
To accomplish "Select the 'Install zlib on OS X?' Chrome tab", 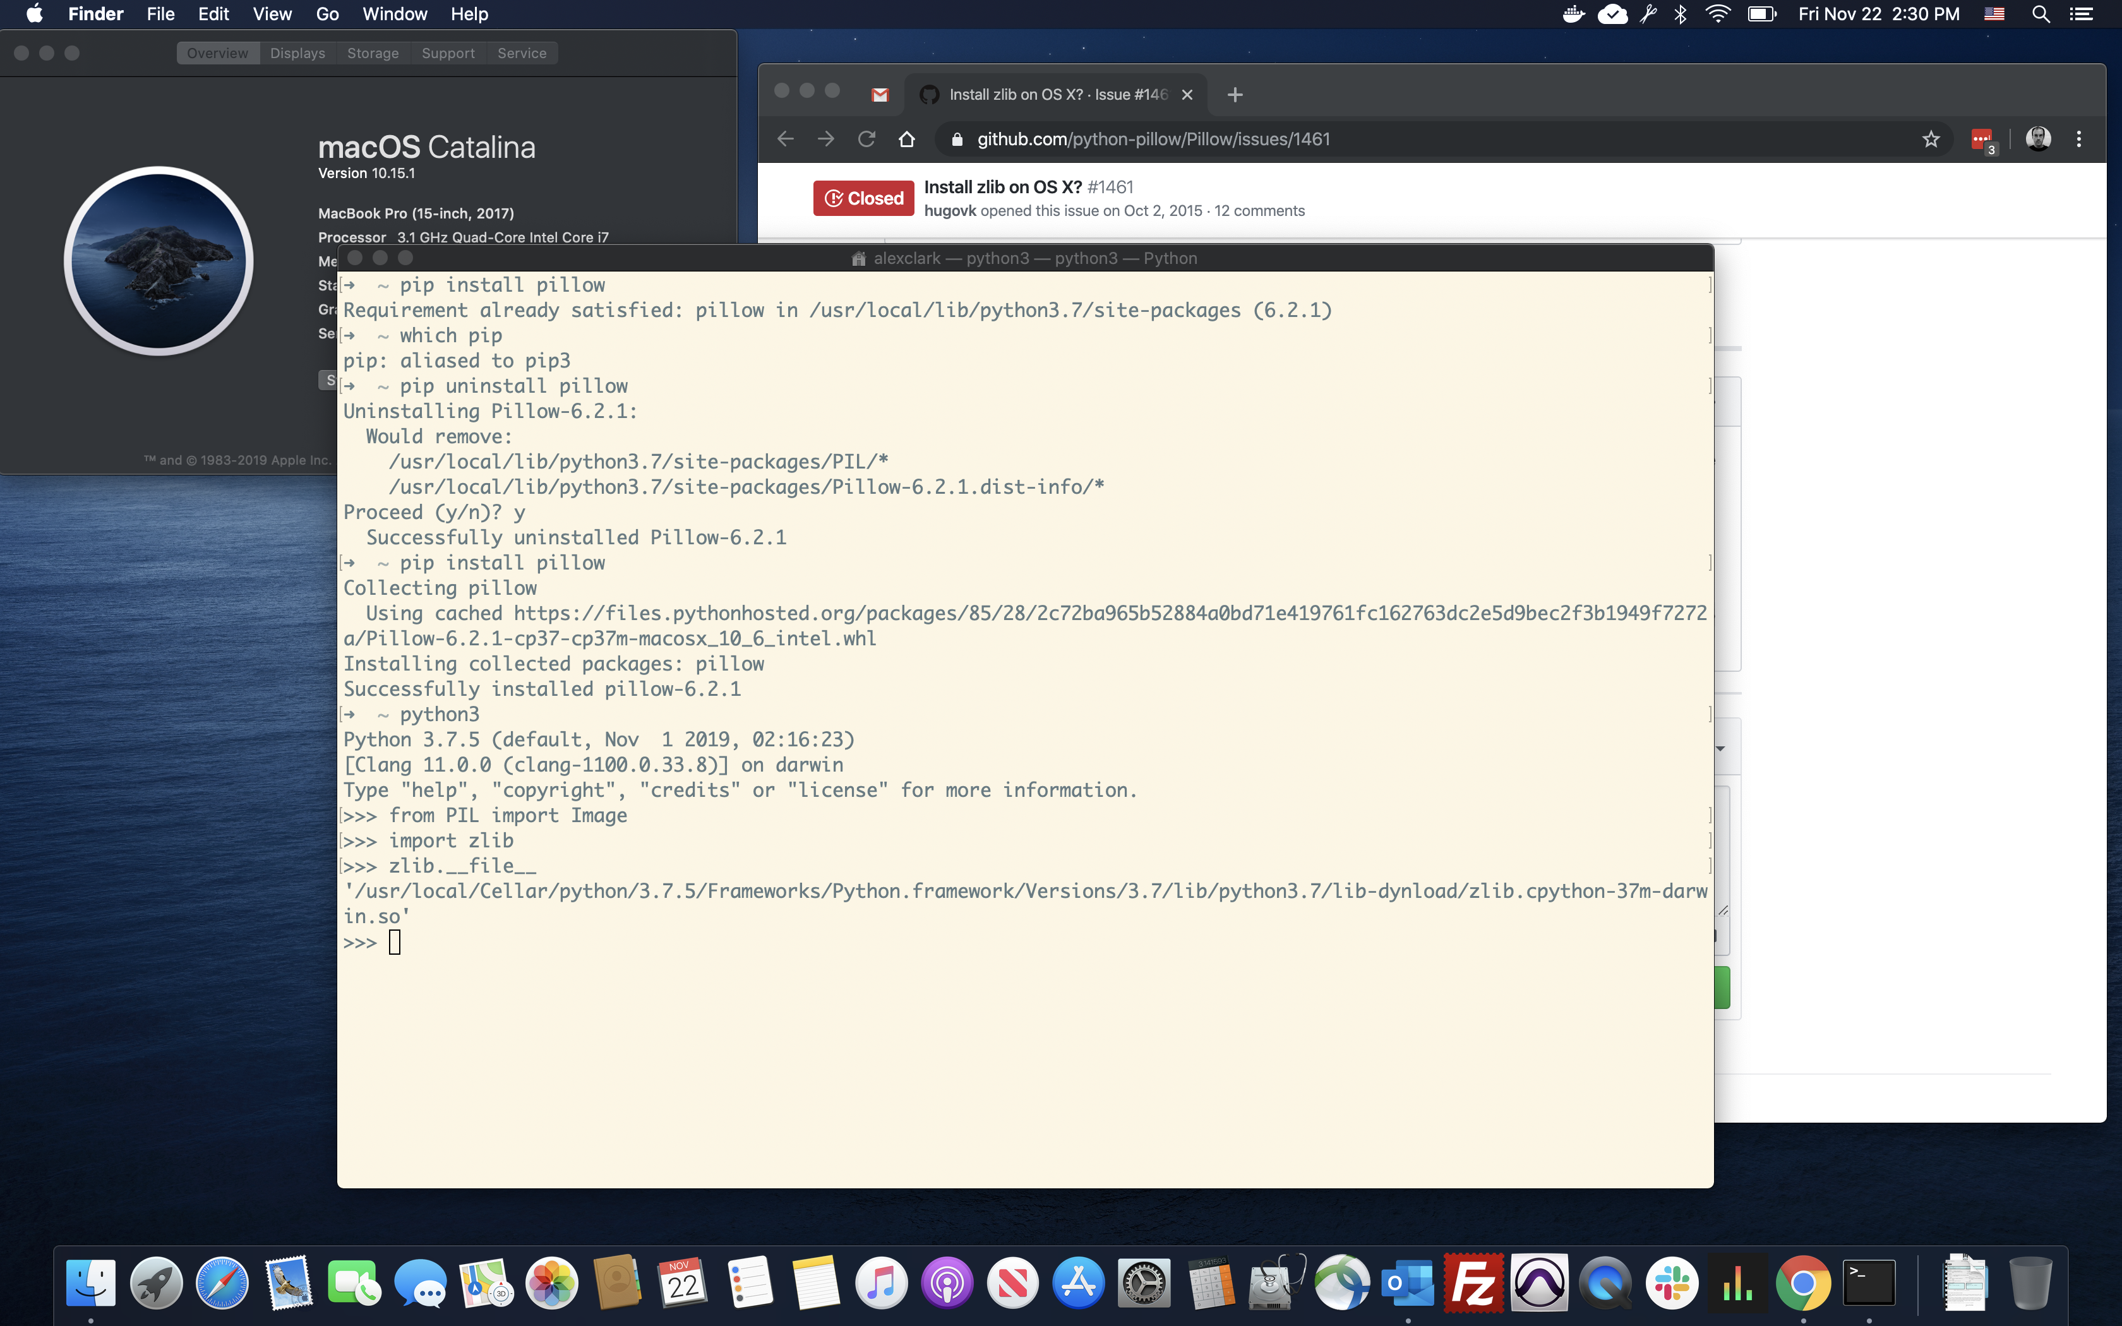I will point(1057,95).
